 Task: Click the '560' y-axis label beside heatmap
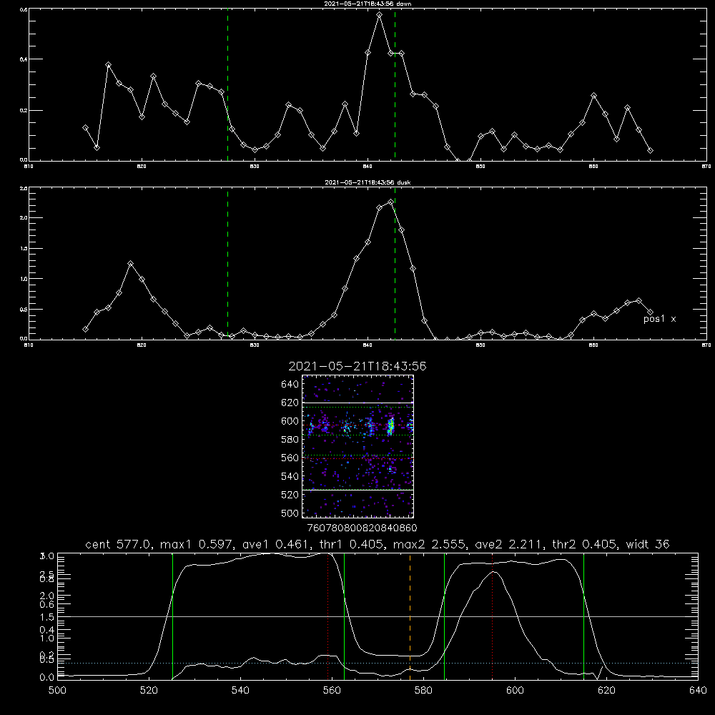click(x=290, y=458)
